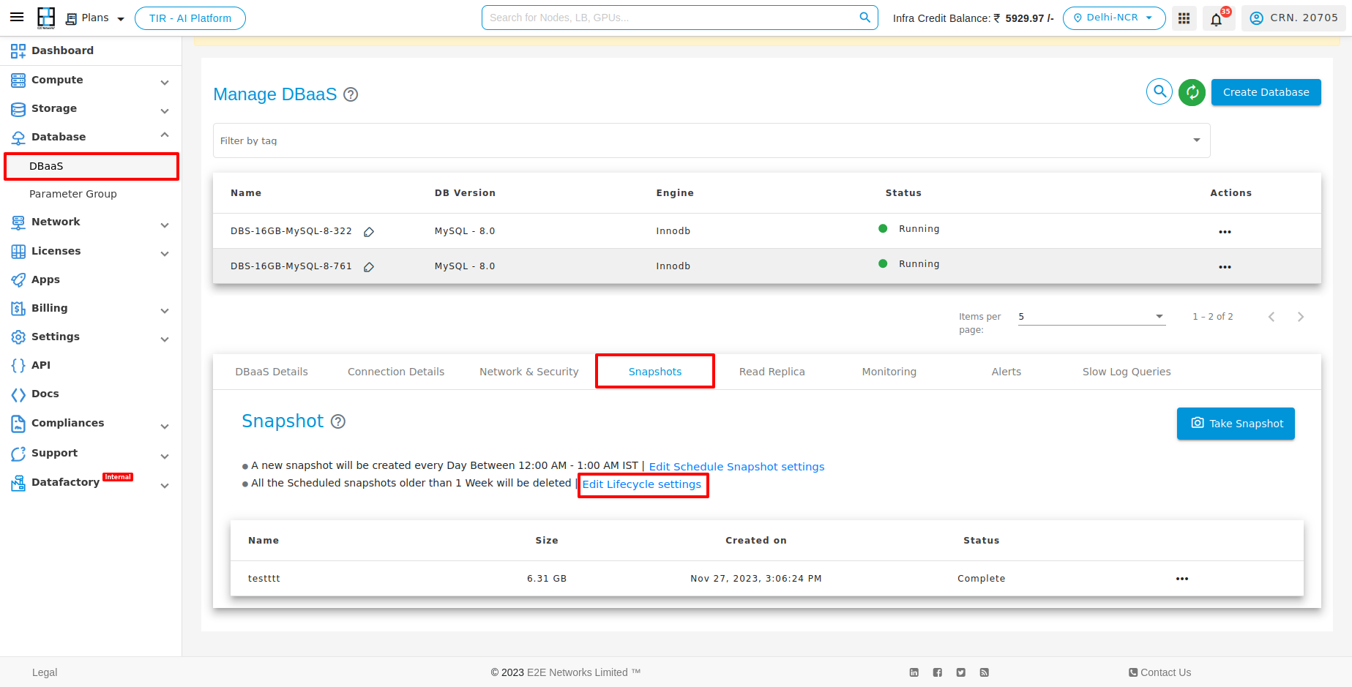Open the notifications bell
1352x687 pixels.
point(1217,19)
